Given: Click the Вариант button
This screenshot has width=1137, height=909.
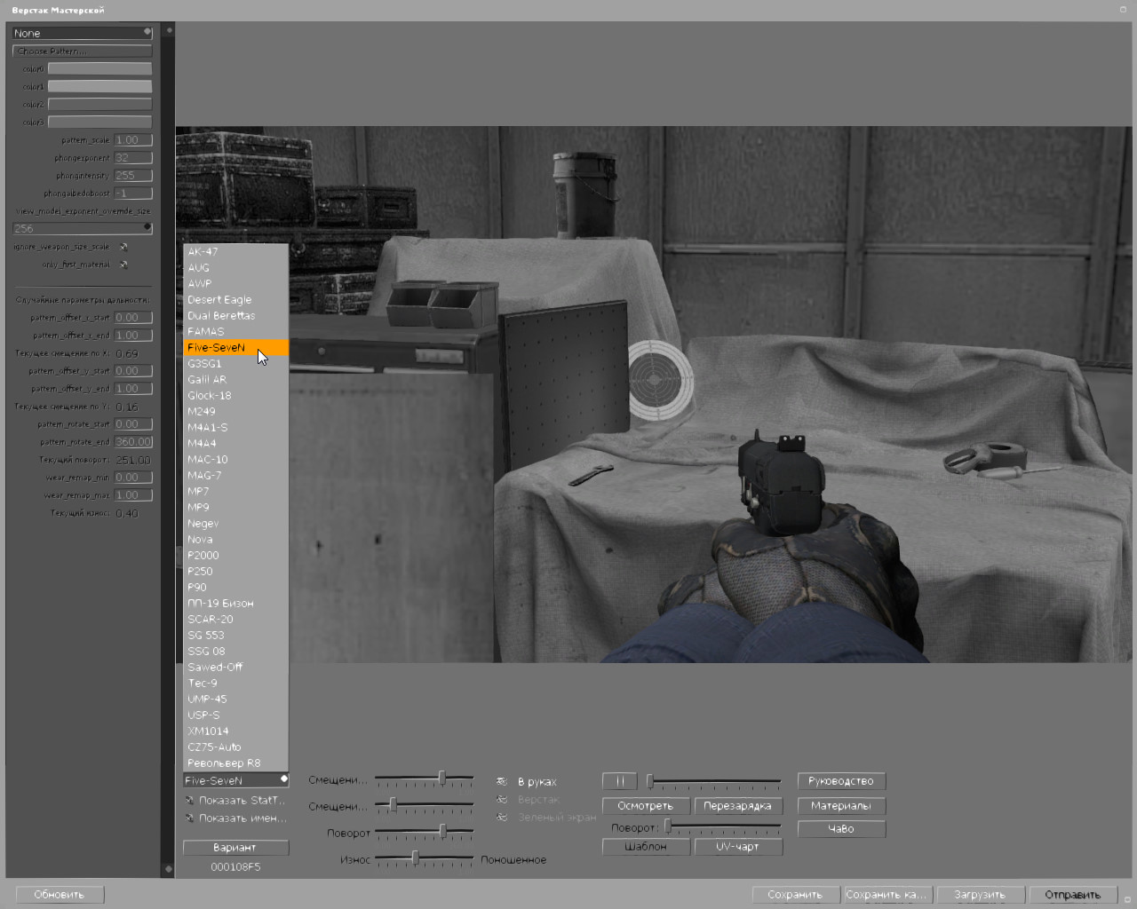Looking at the screenshot, I should point(235,847).
